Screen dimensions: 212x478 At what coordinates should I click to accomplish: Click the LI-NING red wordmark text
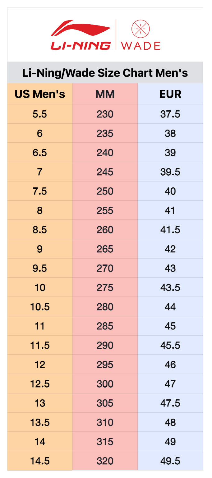click(81, 46)
